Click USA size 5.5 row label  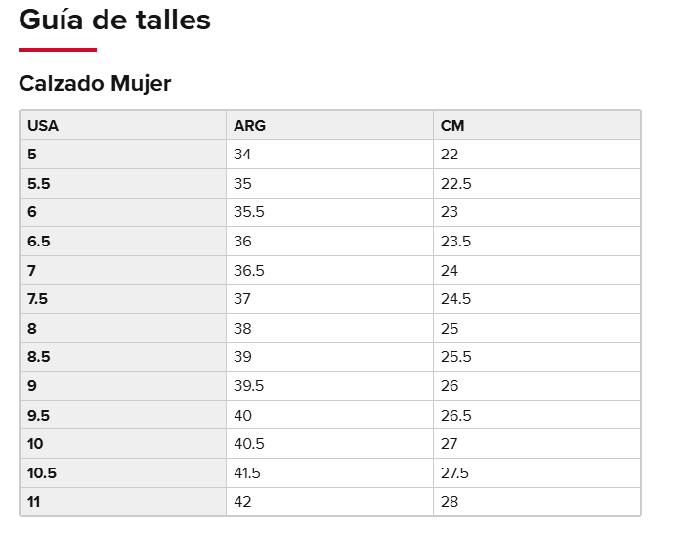pyautogui.click(x=123, y=183)
